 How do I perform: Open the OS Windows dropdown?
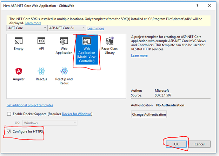50,123
